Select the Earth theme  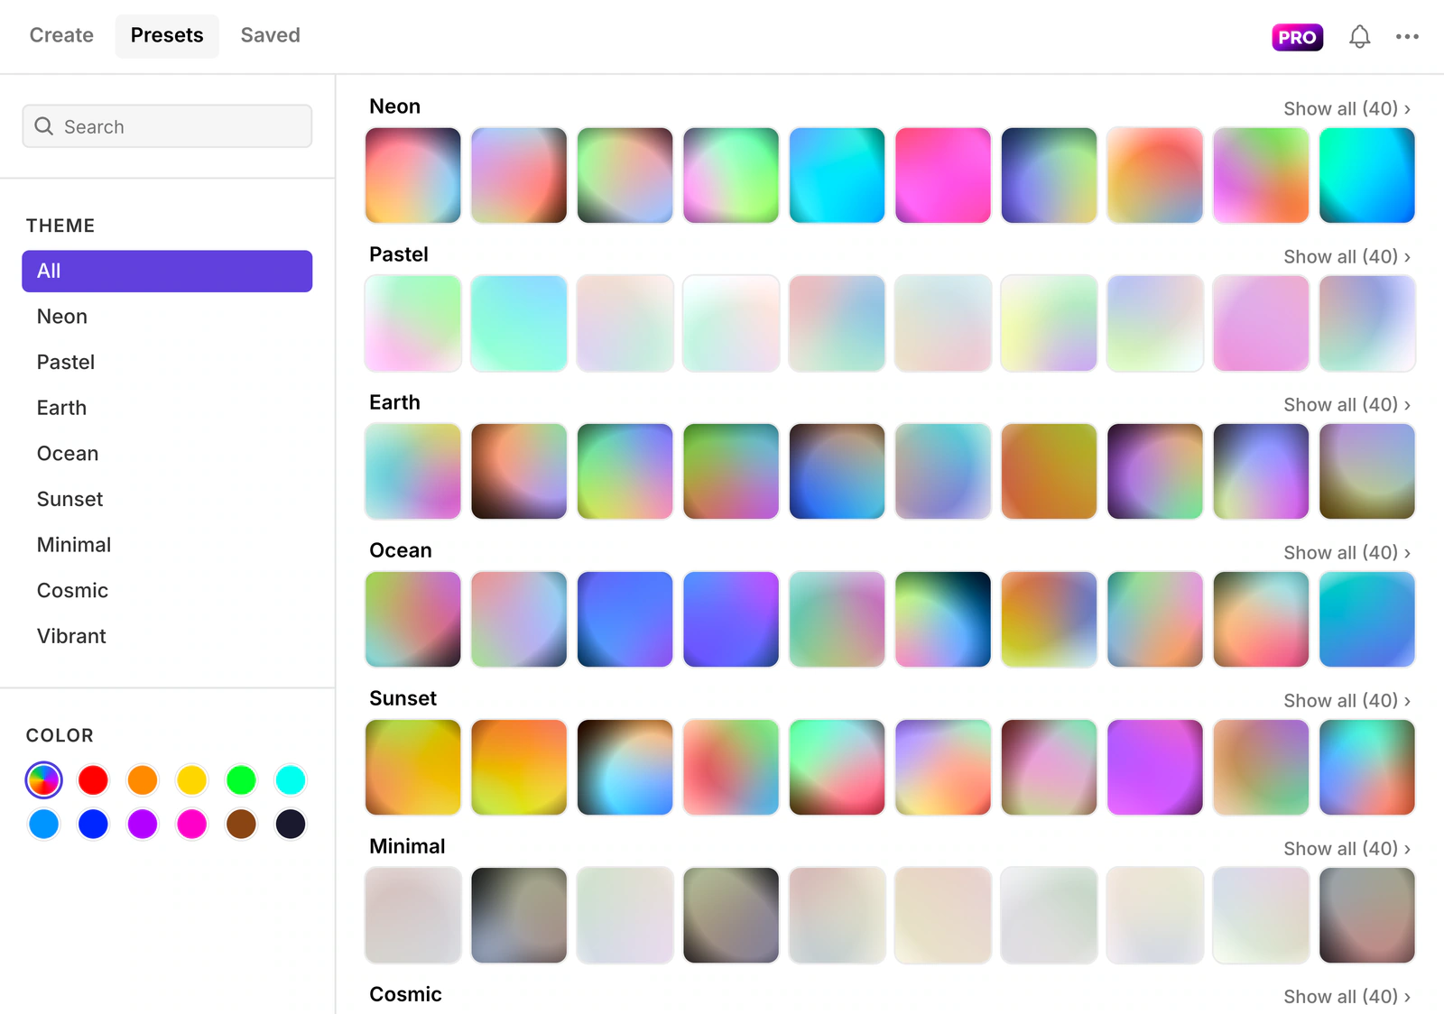click(x=167, y=408)
